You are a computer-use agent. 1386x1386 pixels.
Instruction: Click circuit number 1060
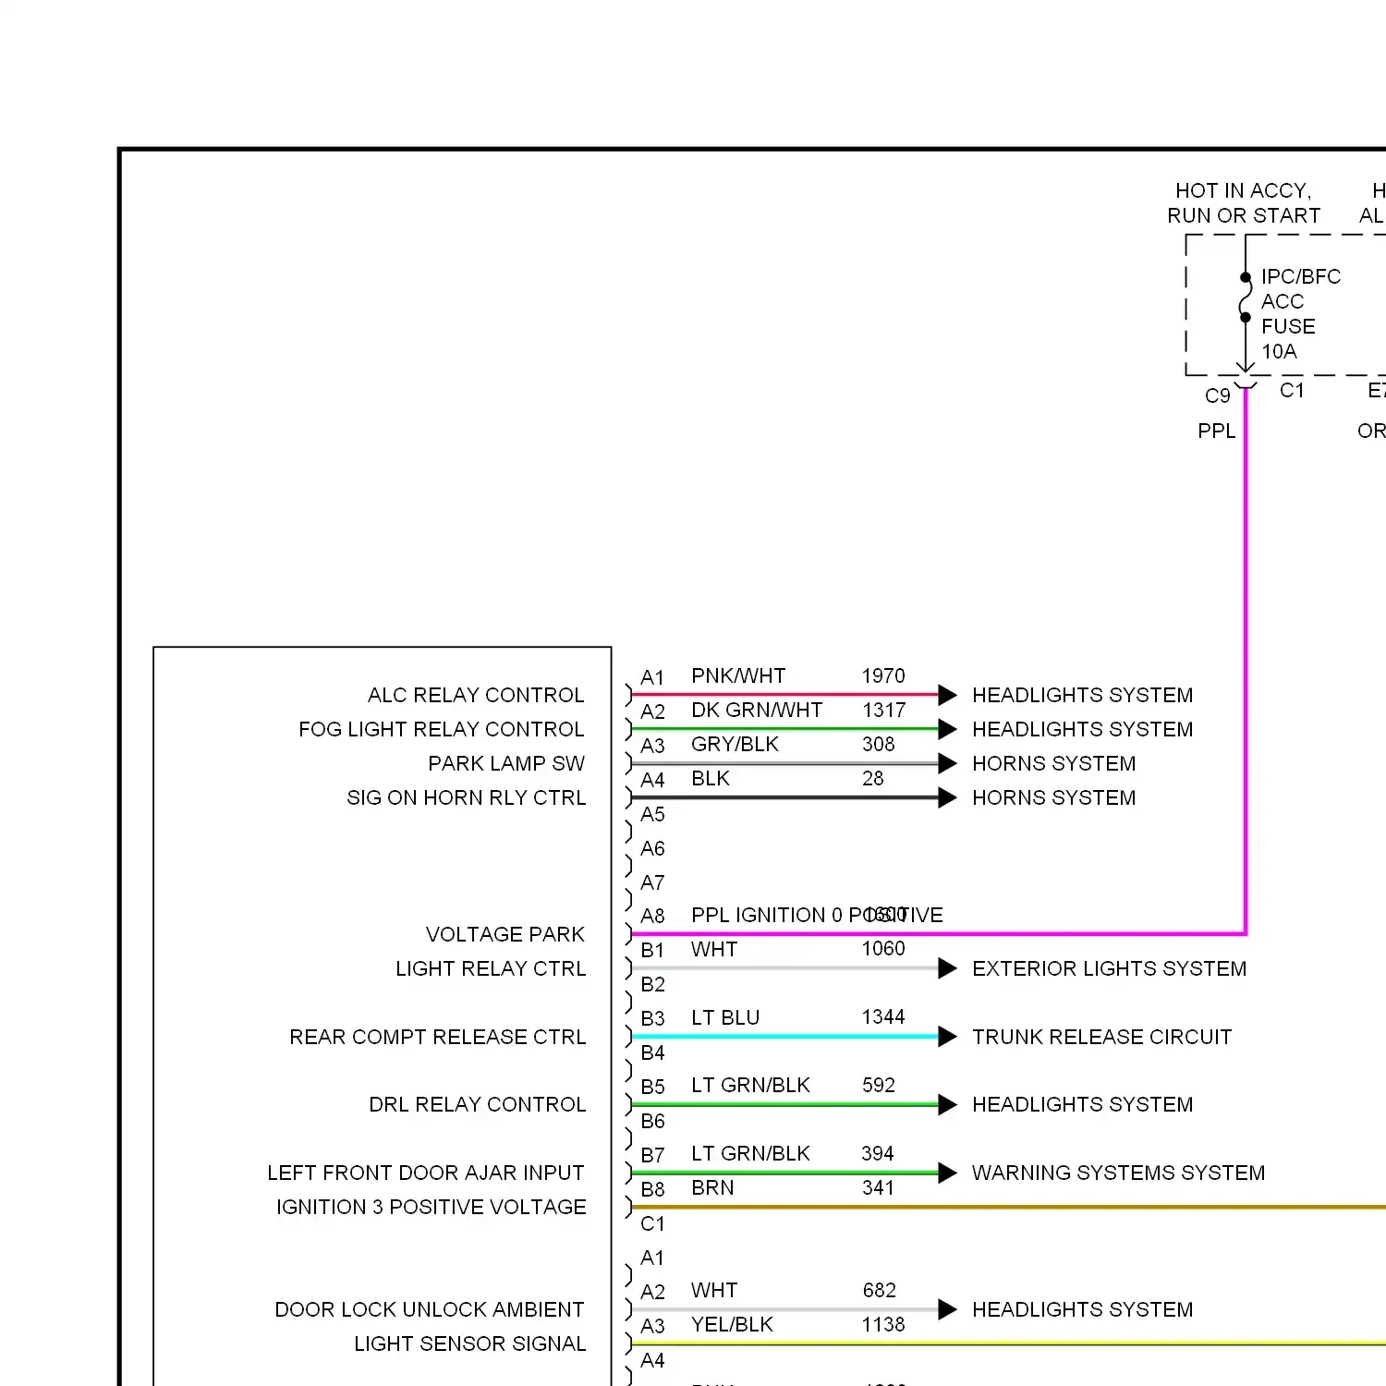tap(883, 948)
